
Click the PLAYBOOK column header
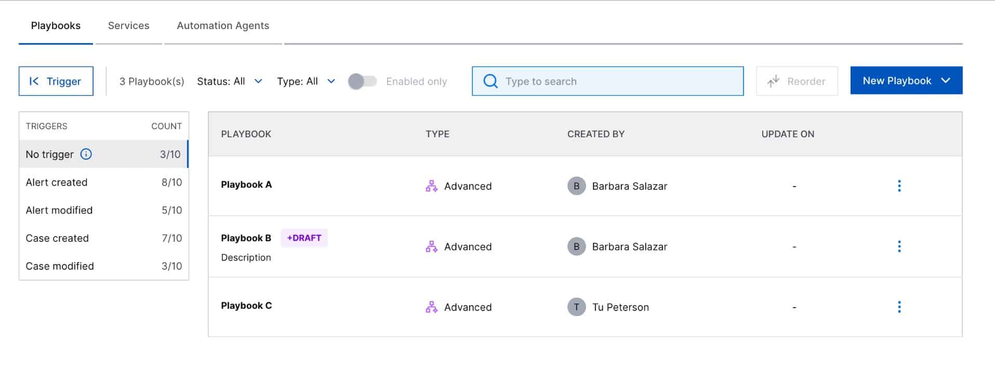(246, 134)
